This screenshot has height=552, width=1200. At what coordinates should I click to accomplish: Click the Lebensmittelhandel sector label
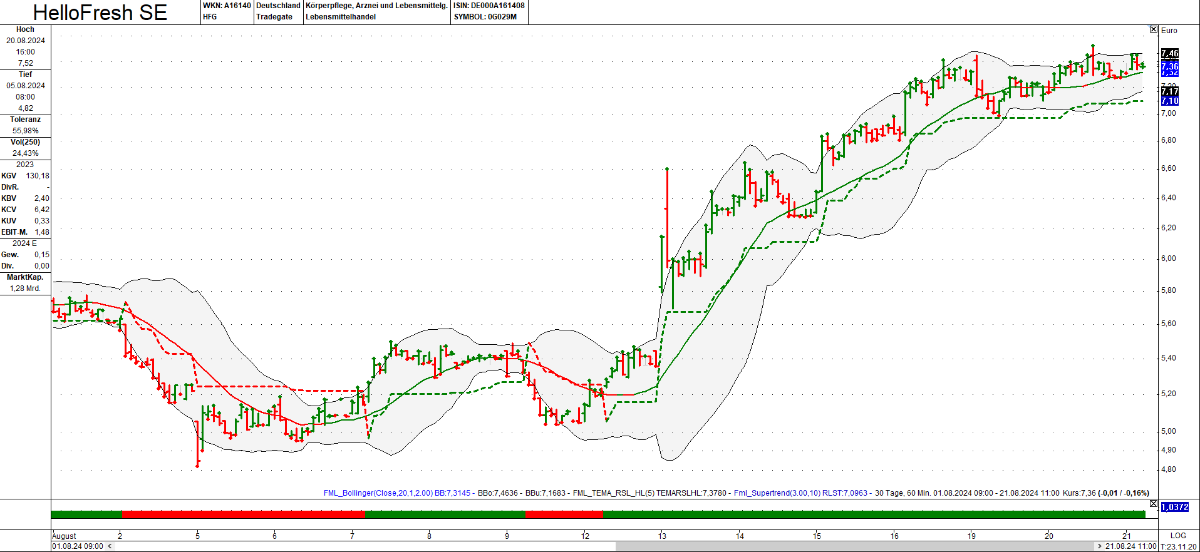click(341, 17)
